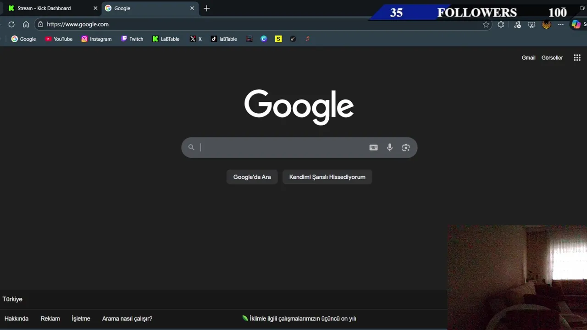Screen dimensions: 587x330
Task: Open the blue C bookmark icon
Action: pos(264,39)
